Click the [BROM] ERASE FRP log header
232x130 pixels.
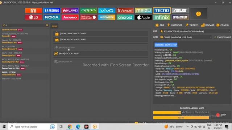click(166, 45)
